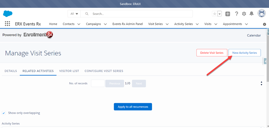Viewport: 269px width, 128px height.
Task: Expand the Contacts menu chevron
Action: click(79, 24)
